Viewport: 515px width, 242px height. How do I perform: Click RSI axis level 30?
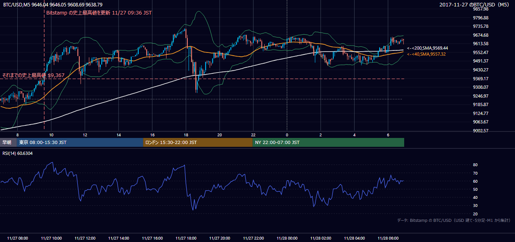click(475, 206)
